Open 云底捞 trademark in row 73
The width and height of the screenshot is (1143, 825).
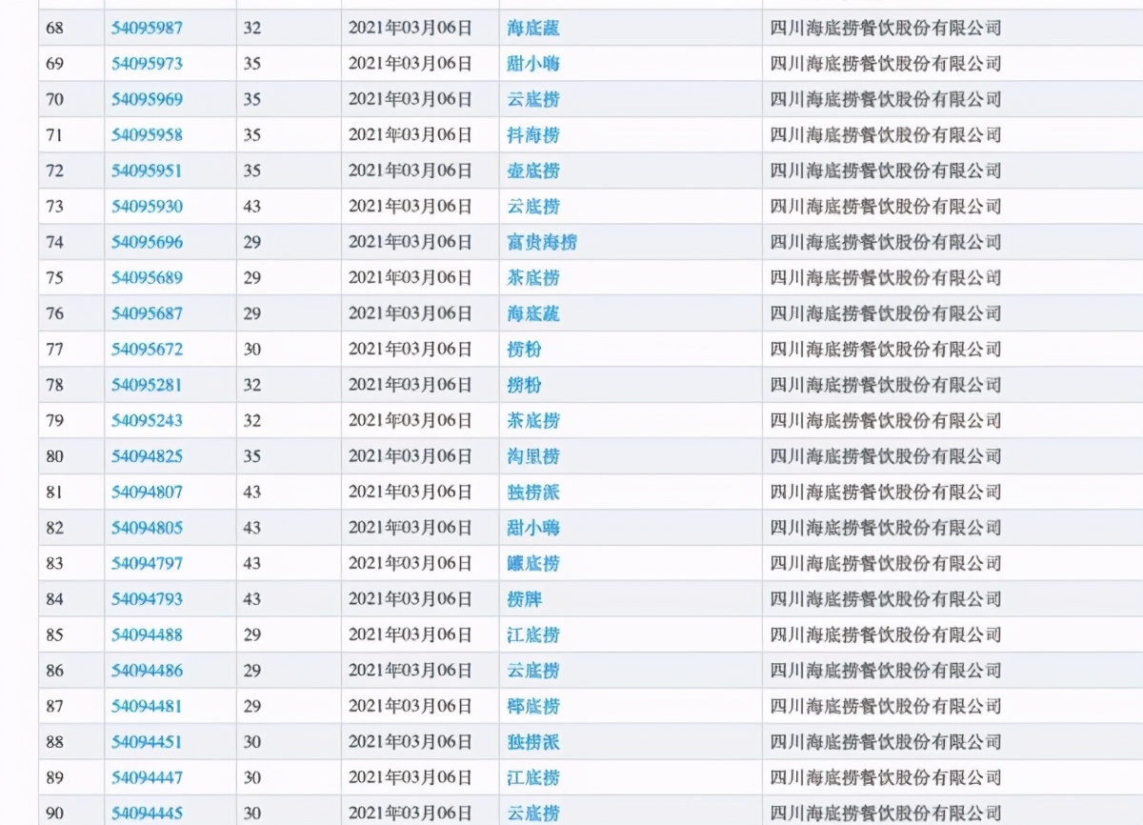(x=533, y=207)
